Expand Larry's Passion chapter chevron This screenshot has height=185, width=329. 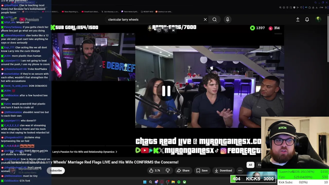coord(116,152)
